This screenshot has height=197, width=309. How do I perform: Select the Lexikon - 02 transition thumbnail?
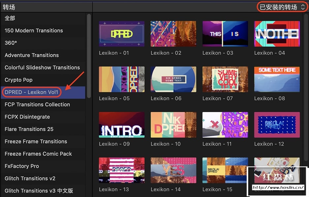pos(173,34)
